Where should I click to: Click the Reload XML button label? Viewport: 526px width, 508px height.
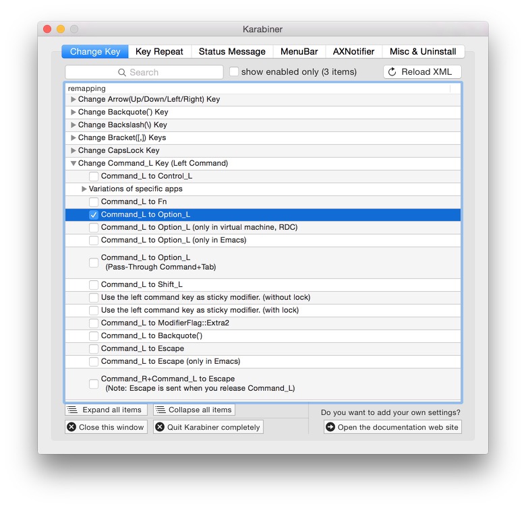[x=426, y=71]
